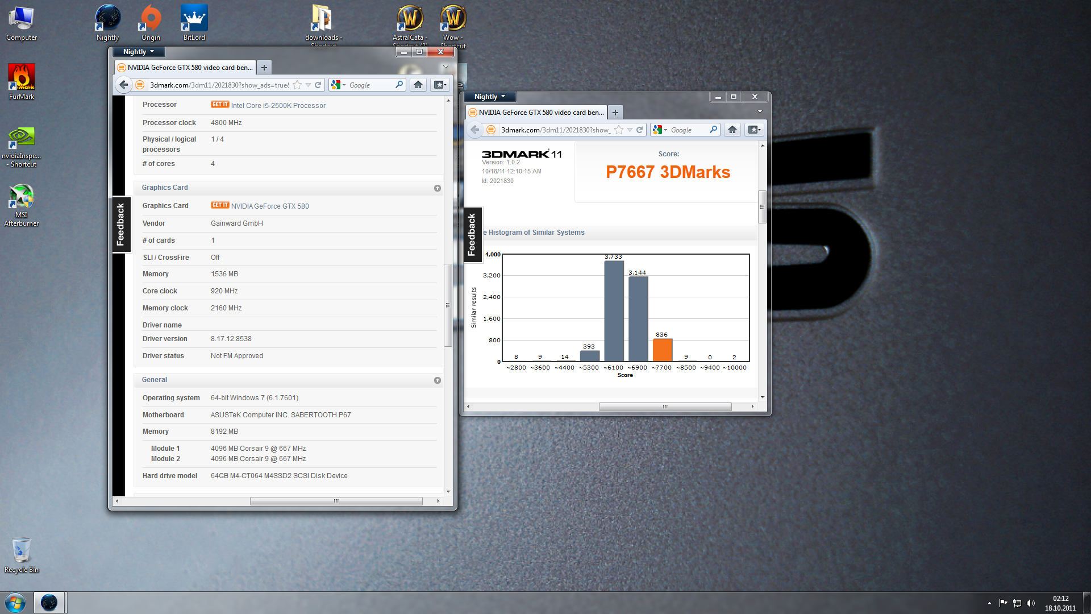This screenshot has height=614, width=1091.
Task: Open the URL history dropdown in right window
Action: (630, 130)
